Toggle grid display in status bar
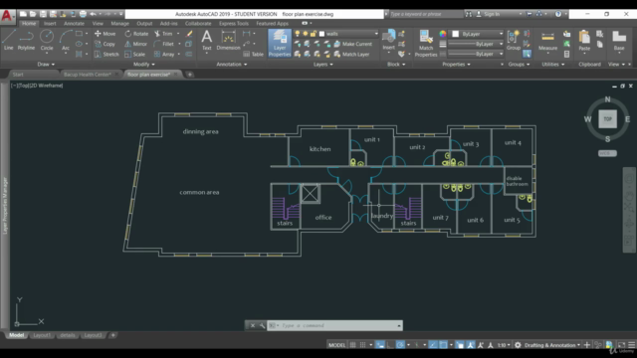 352,345
